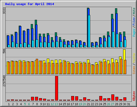Click the cyan pages bar for day 27

pos(113,39)
